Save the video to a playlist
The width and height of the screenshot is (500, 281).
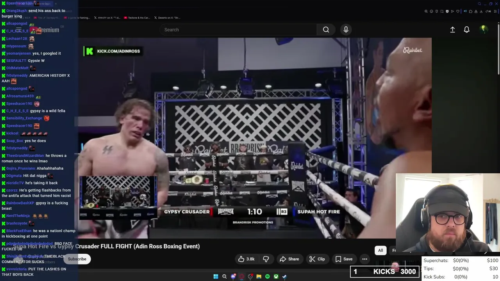(x=344, y=259)
